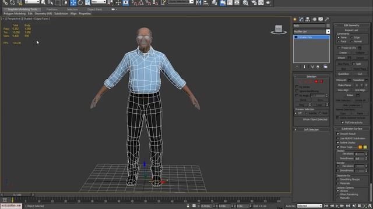Open the Graphite Modeling Tools tab
The image size is (373, 209).
click(x=22, y=9)
